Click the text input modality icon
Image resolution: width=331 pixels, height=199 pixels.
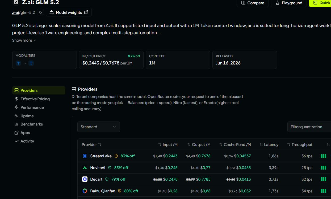click(x=18, y=63)
